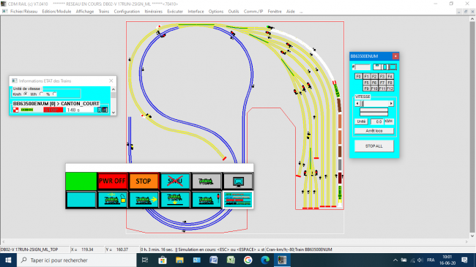Click the red STOP status of BB63500ENUM
This screenshot has height=267, width=476.
53,110
